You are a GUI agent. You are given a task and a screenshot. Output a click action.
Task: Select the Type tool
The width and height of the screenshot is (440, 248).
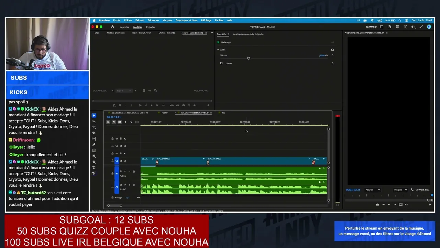tap(94, 167)
